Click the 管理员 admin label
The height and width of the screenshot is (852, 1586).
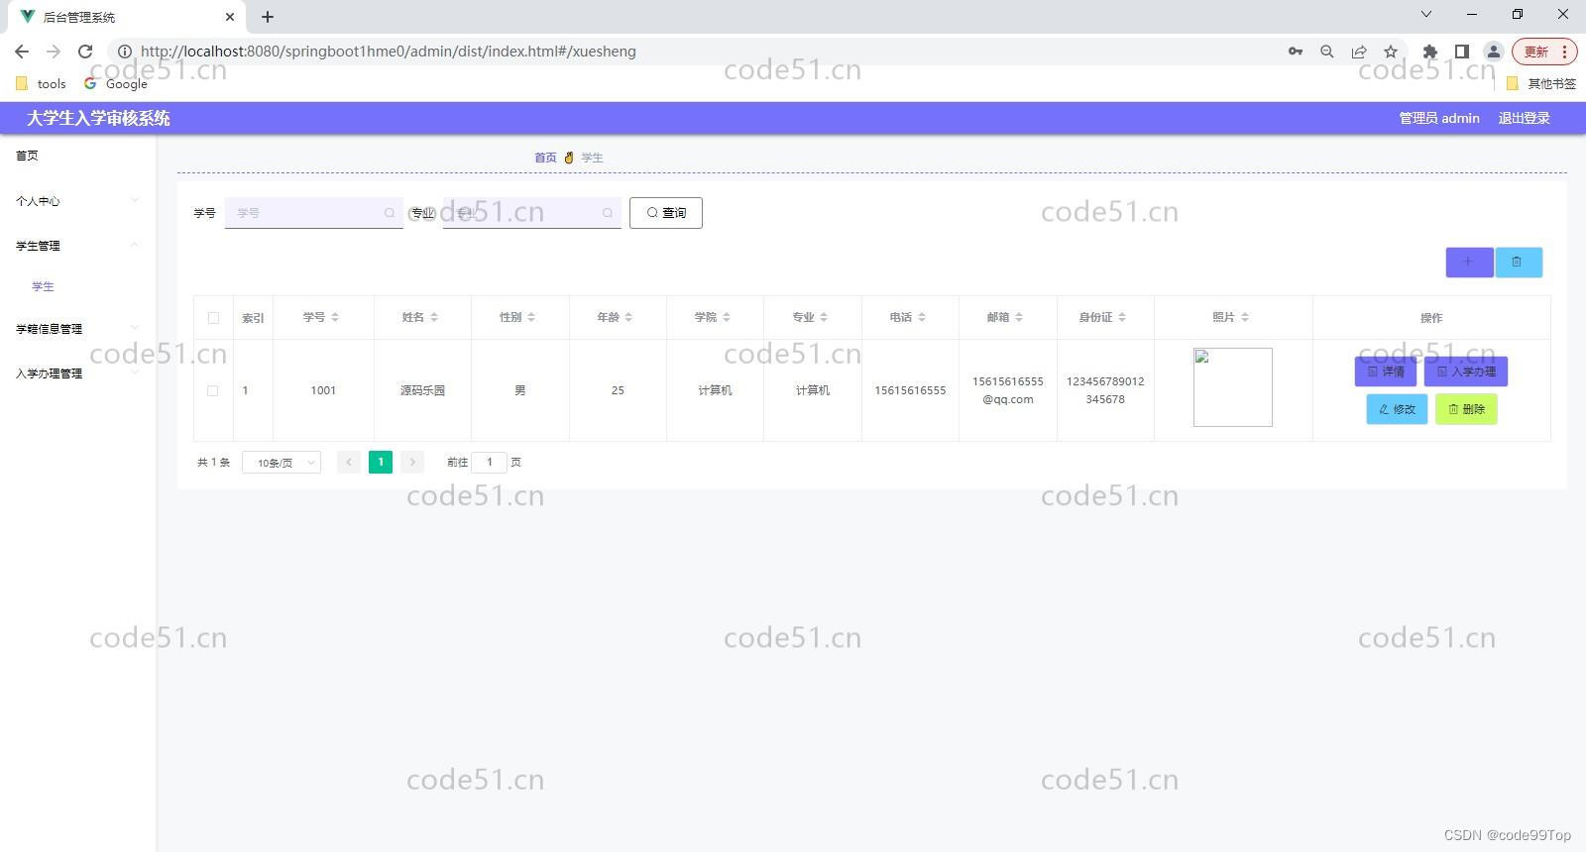tap(1439, 118)
